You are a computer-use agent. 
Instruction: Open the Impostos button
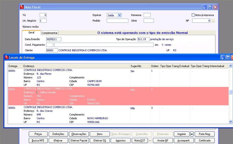point(121,141)
